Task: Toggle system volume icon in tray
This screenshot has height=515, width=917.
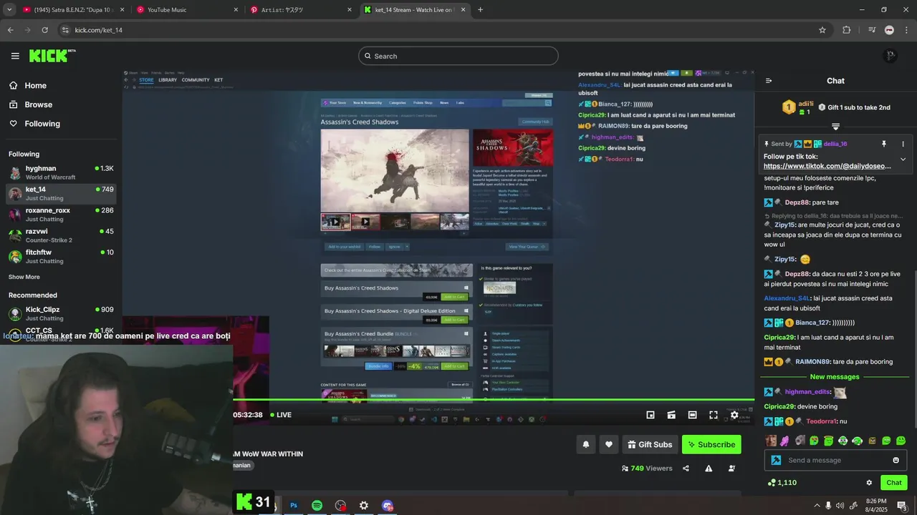Action: (x=840, y=506)
